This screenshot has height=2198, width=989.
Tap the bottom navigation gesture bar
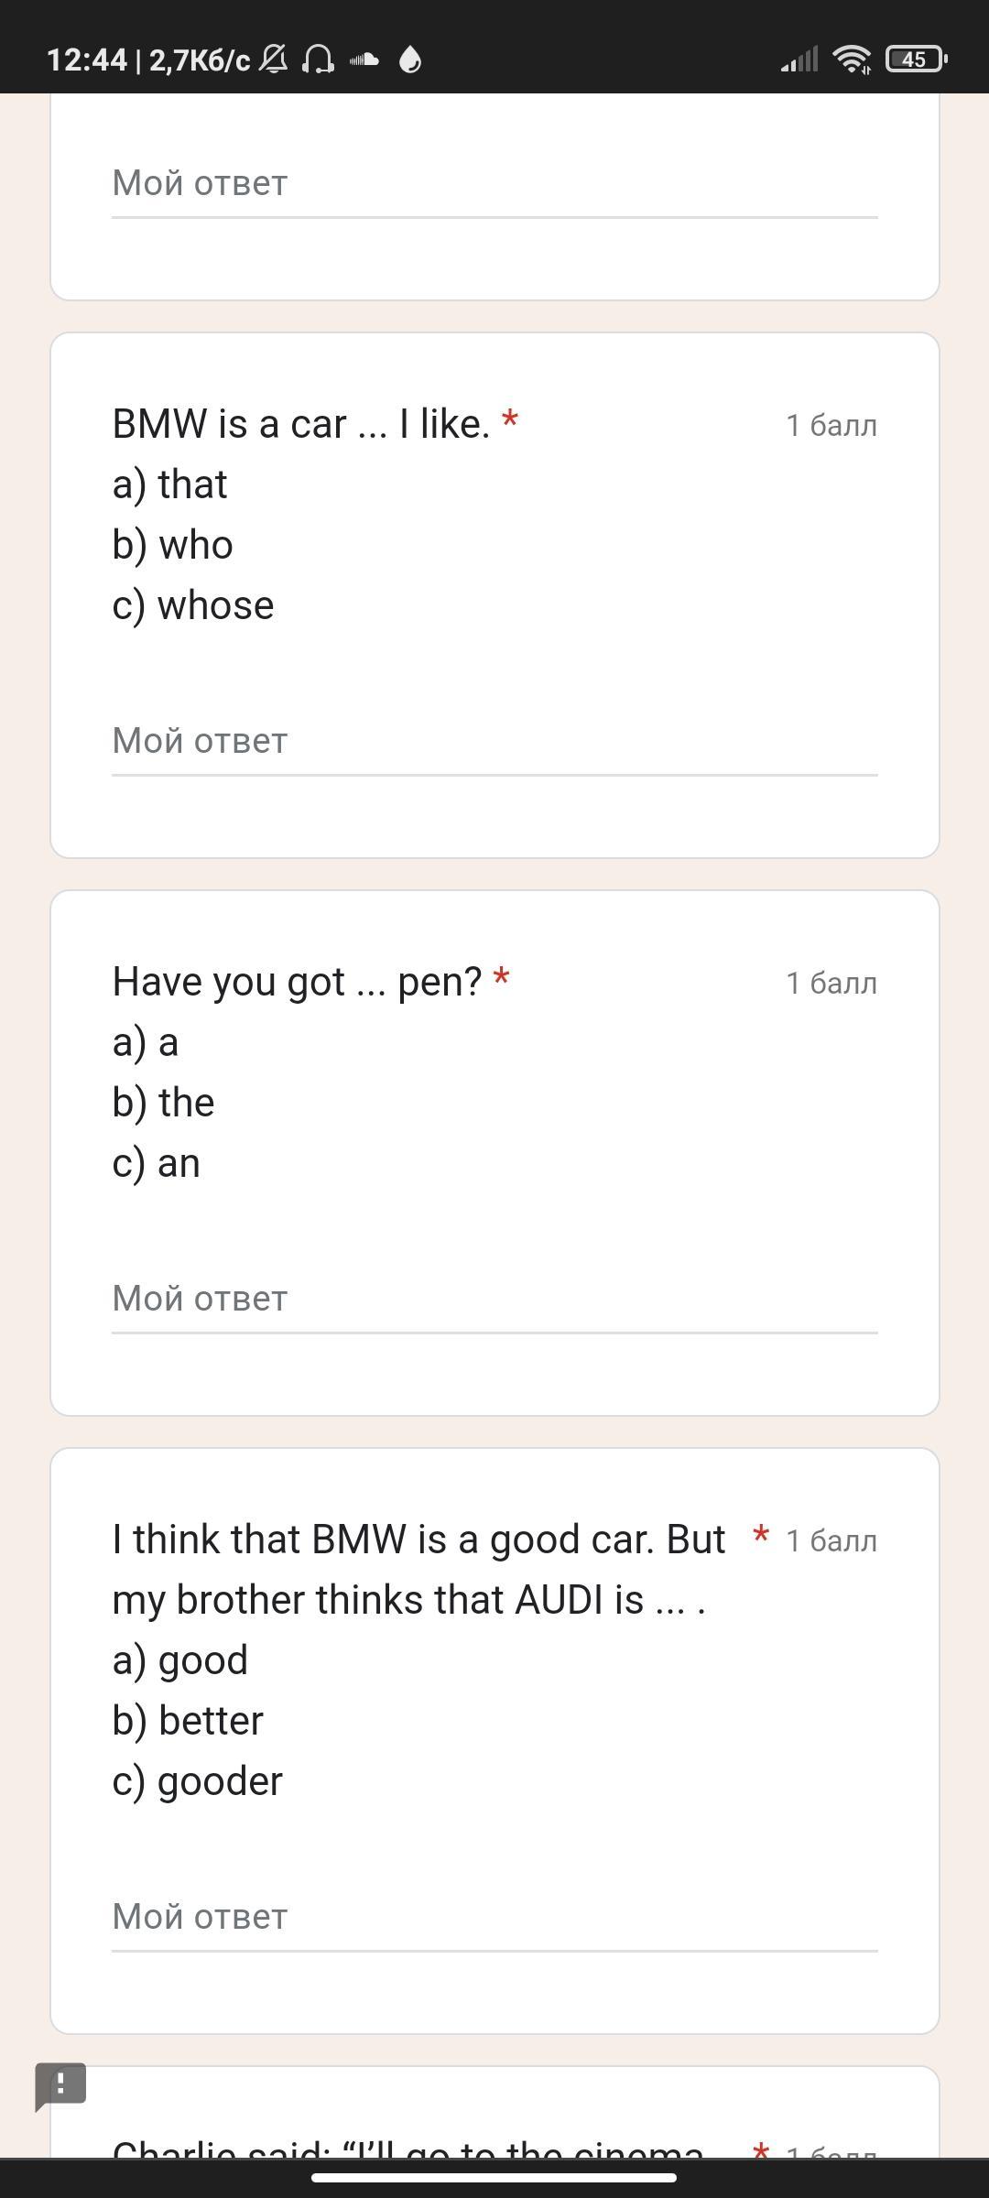pyautogui.click(x=494, y=2178)
